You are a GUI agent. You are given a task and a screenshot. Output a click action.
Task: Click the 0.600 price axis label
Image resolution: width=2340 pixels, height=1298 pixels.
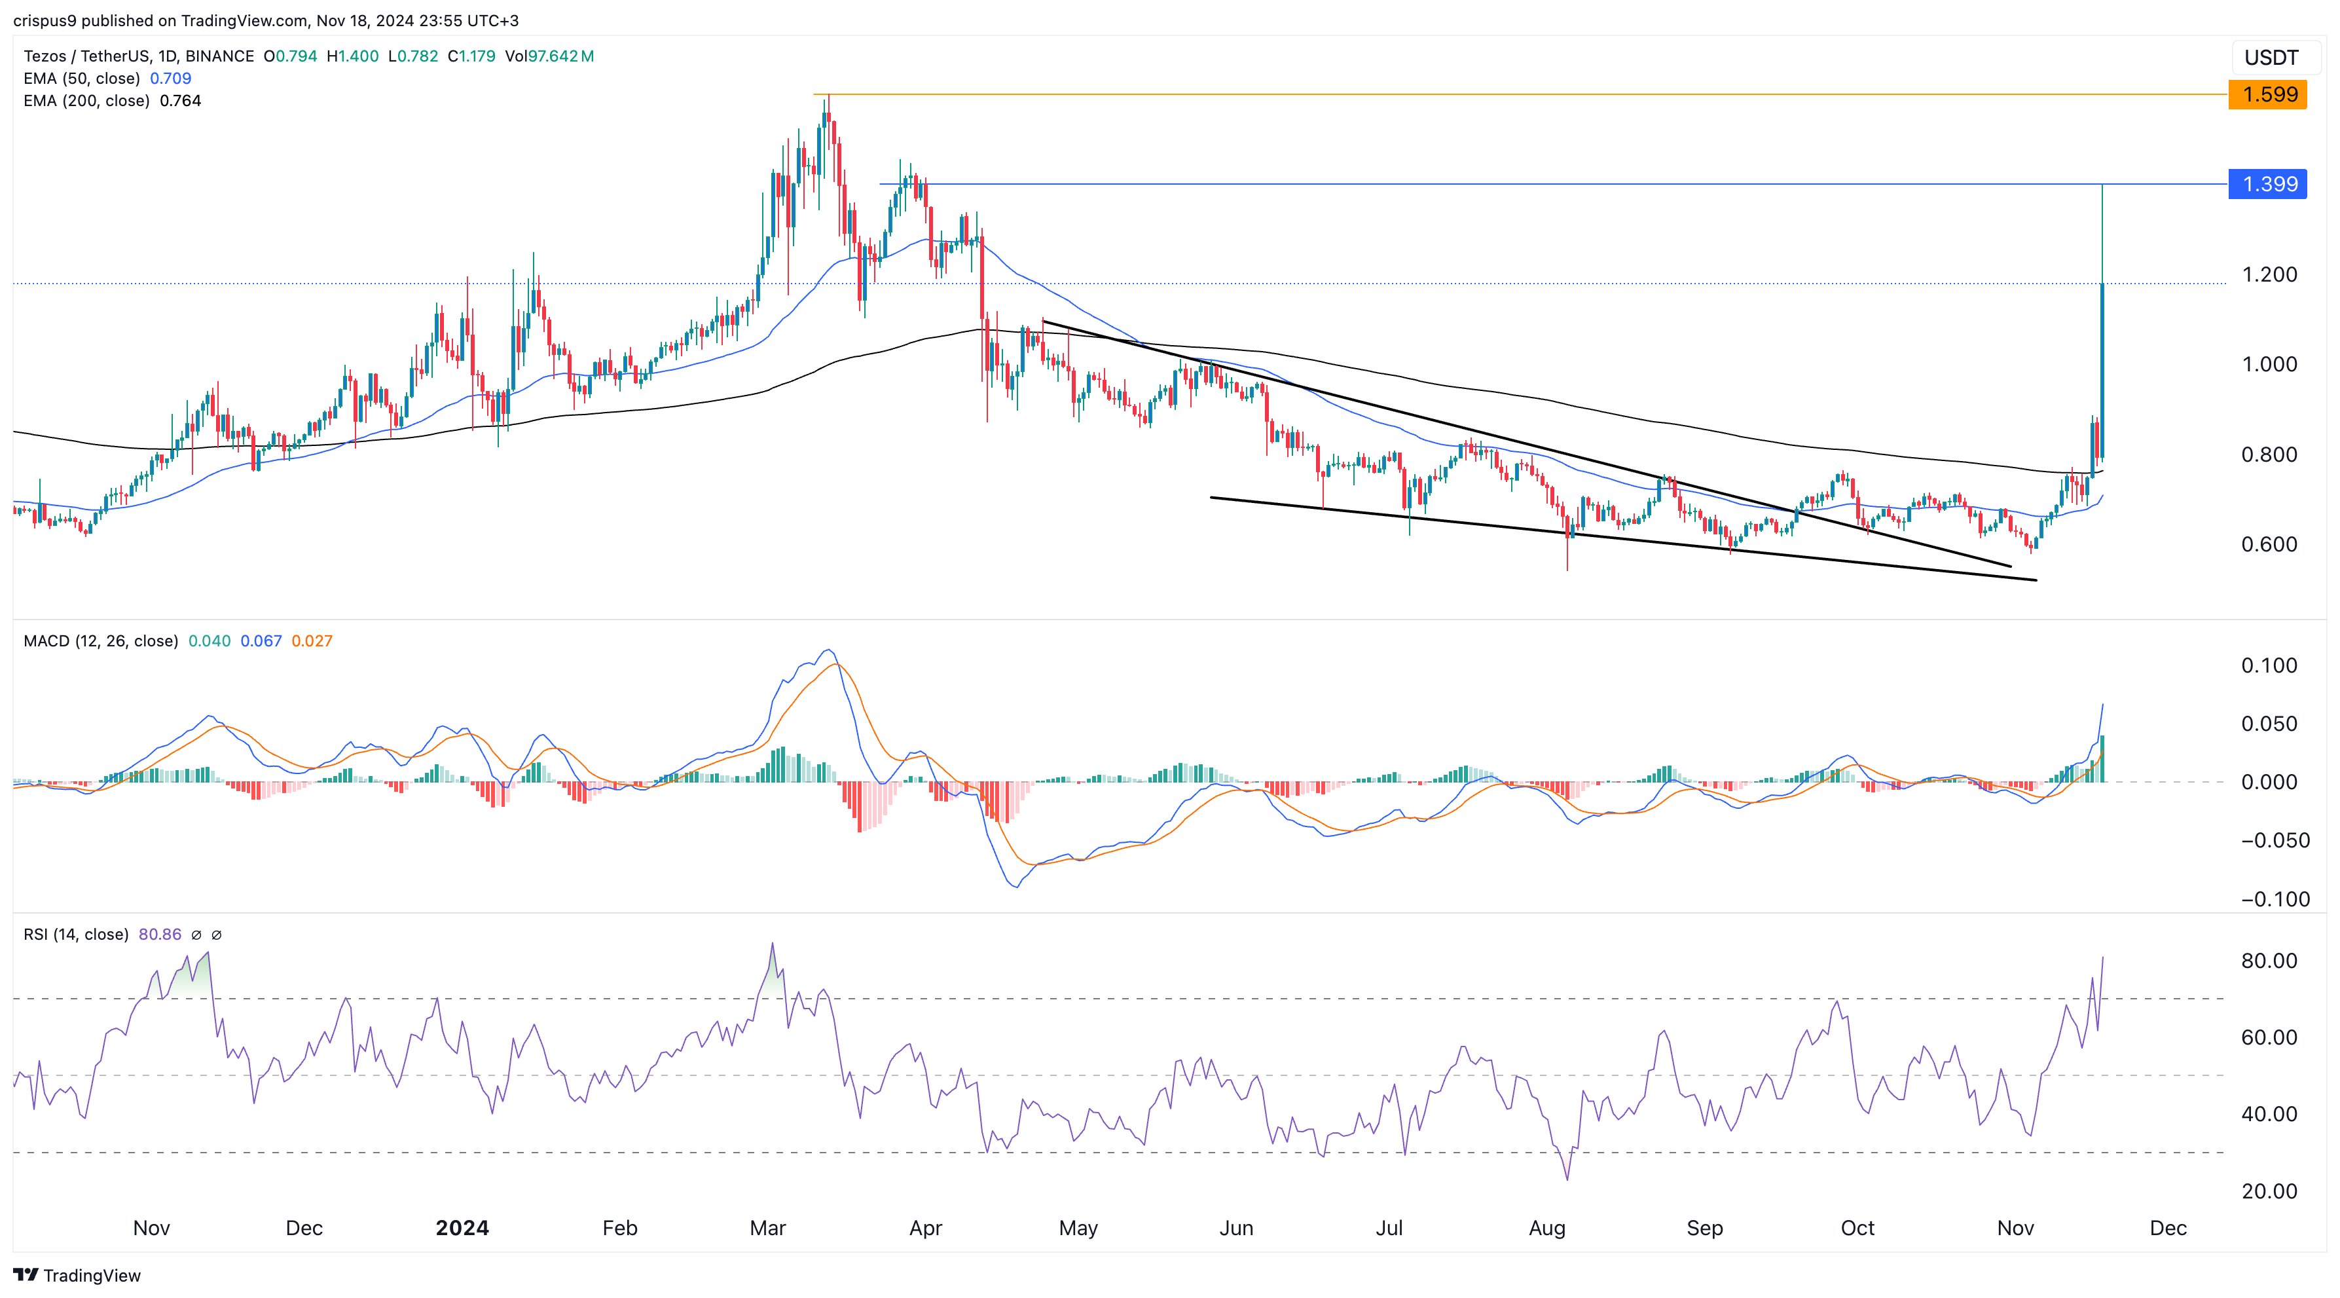(x=2269, y=544)
